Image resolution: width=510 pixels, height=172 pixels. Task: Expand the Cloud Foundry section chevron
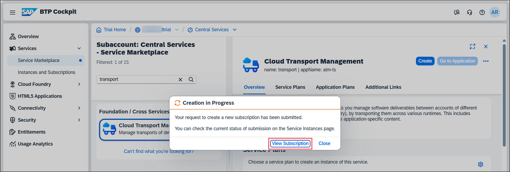pos(79,84)
